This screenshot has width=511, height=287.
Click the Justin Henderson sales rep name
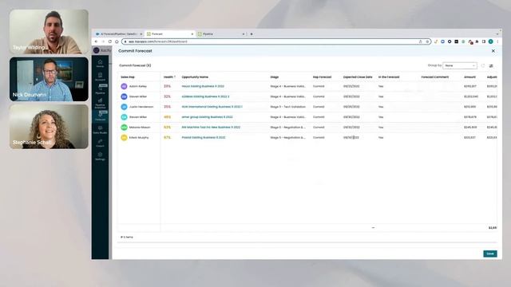click(141, 107)
